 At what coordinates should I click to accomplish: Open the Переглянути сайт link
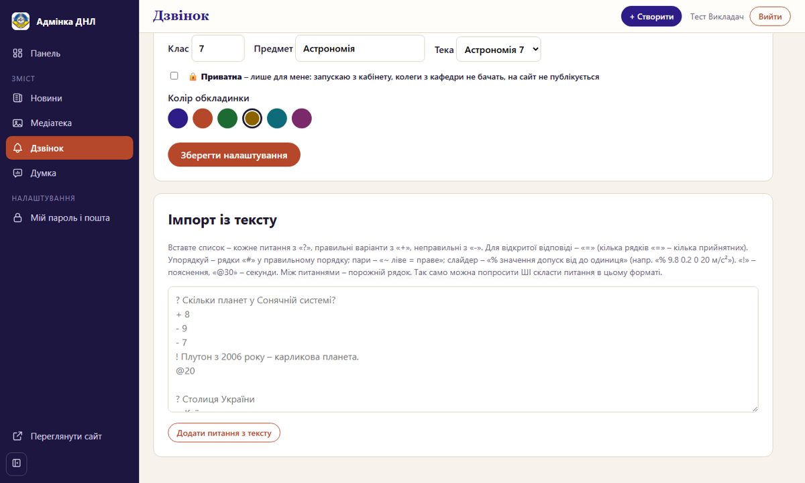(70, 436)
